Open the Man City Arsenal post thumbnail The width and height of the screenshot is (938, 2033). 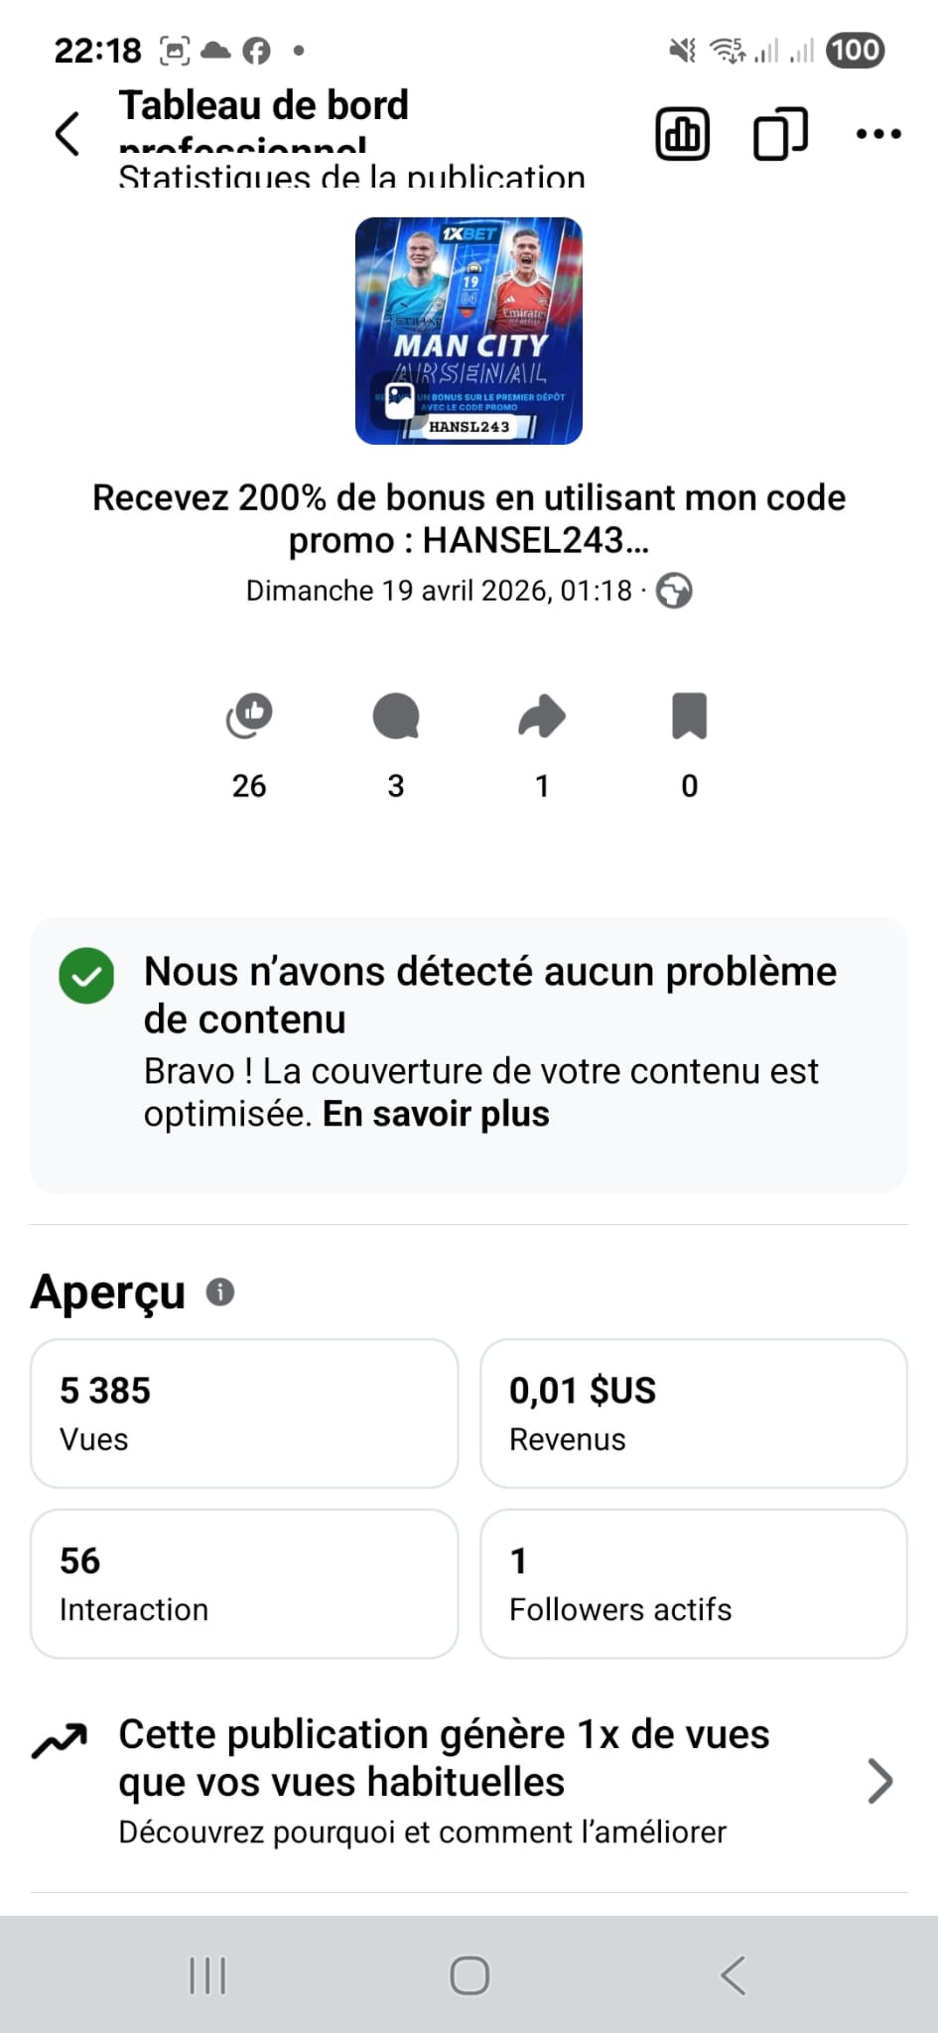469,331
